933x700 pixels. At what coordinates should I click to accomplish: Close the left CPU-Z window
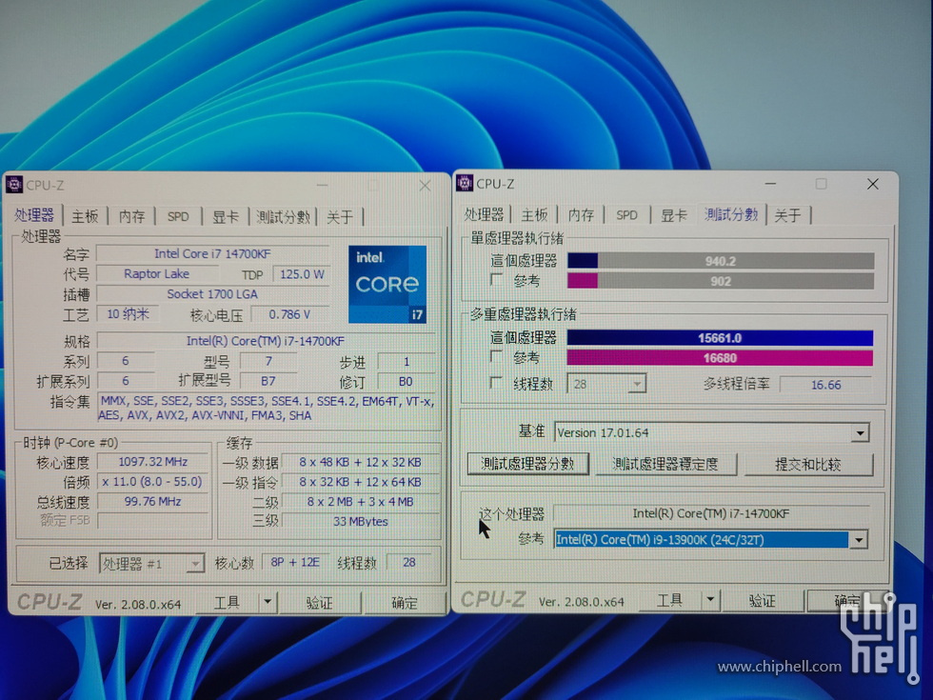coord(425,186)
